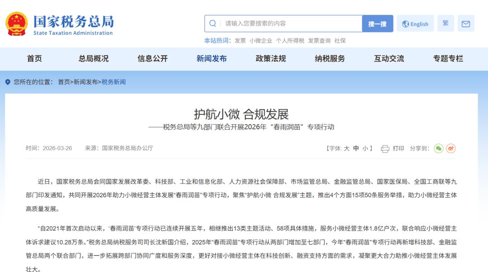Go to 总局概况 section
Image resolution: width=488 pixels, height=272 pixels.
pos(94,59)
